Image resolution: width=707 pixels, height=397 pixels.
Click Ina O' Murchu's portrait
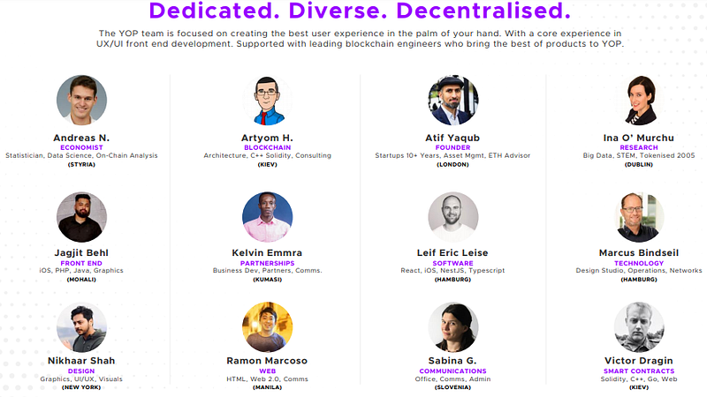[639, 100]
